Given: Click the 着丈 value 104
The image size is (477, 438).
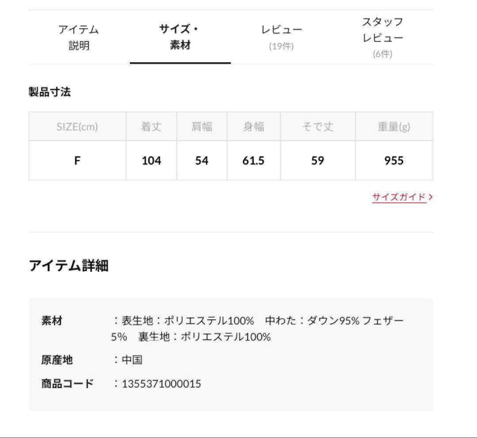Looking at the screenshot, I should click(151, 161).
